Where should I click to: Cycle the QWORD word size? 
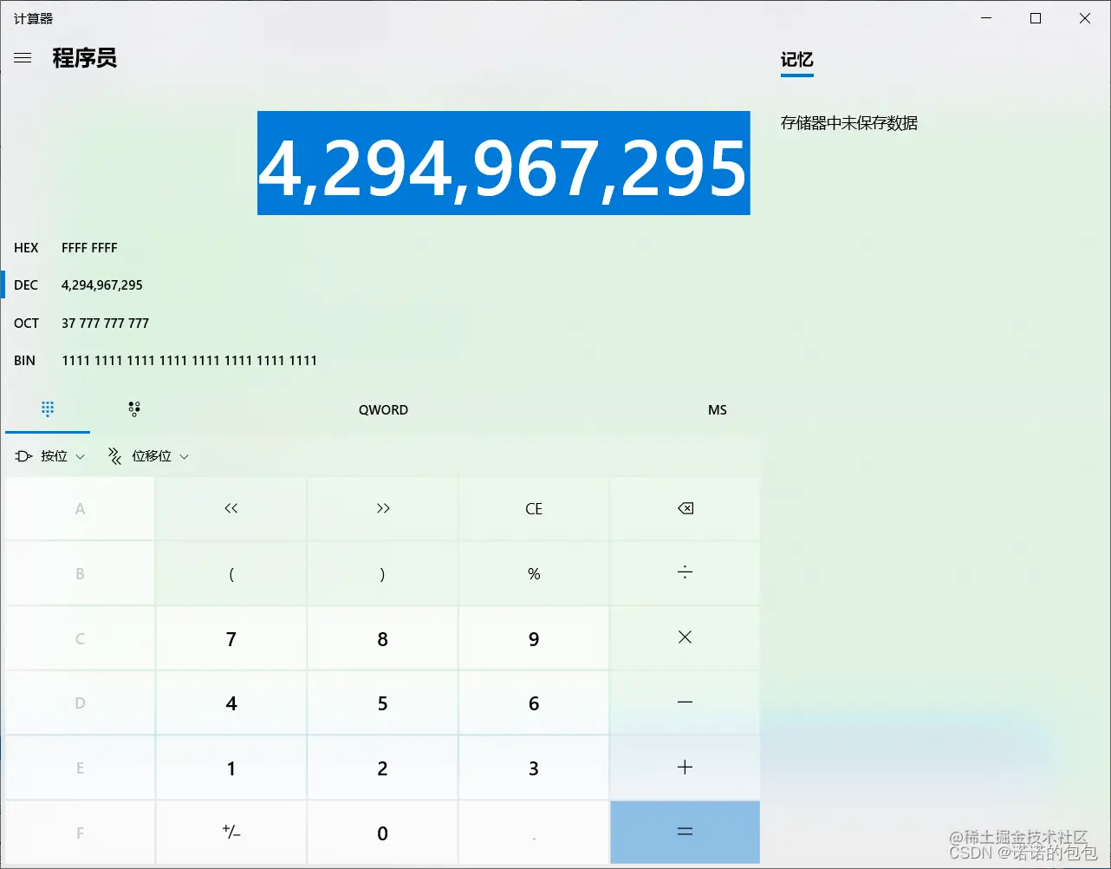click(383, 410)
